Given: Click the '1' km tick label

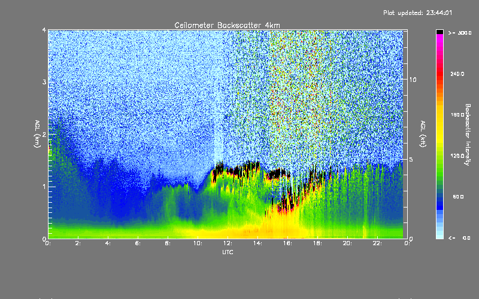Looking at the screenshot, I should [x=44, y=187].
